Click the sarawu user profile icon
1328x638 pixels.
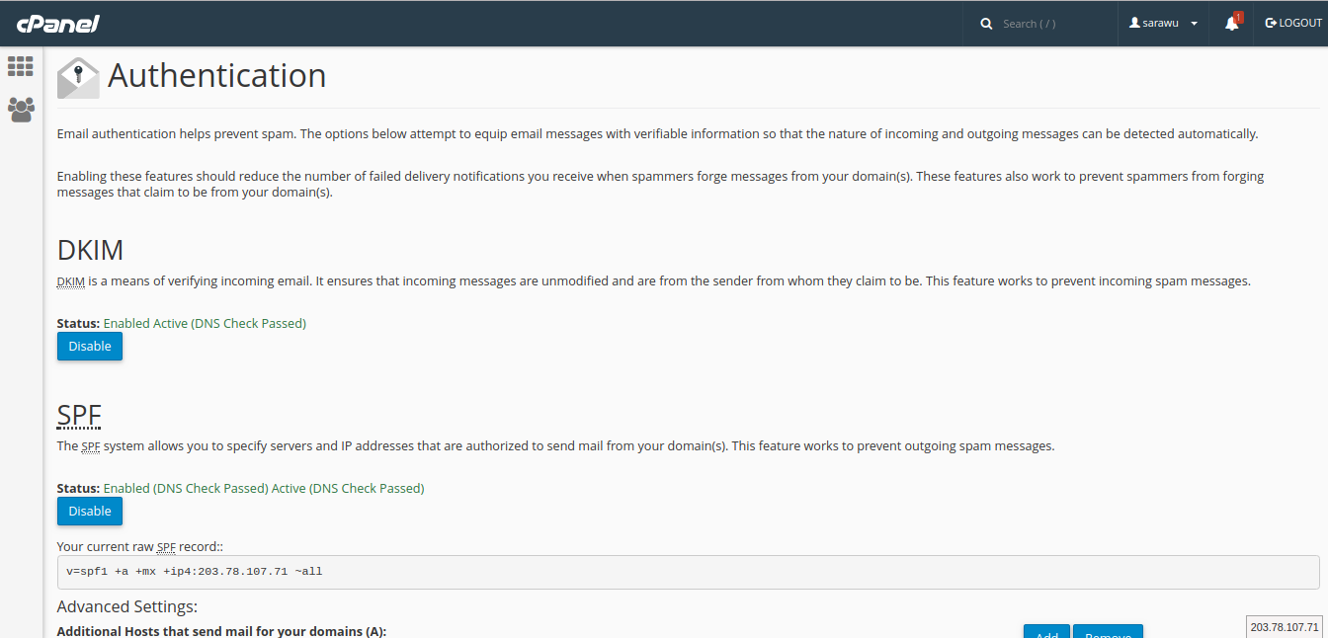1135,23
